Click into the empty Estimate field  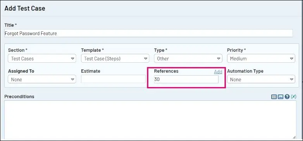[x=113, y=79]
